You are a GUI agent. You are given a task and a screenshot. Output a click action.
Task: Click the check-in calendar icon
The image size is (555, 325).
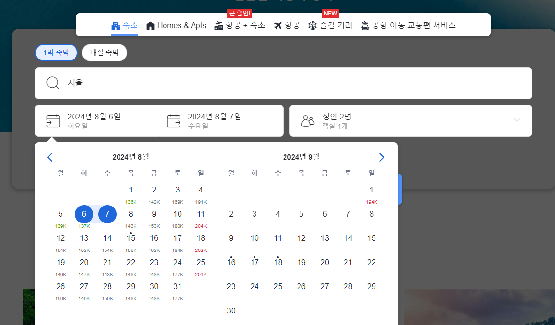pos(53,121)
